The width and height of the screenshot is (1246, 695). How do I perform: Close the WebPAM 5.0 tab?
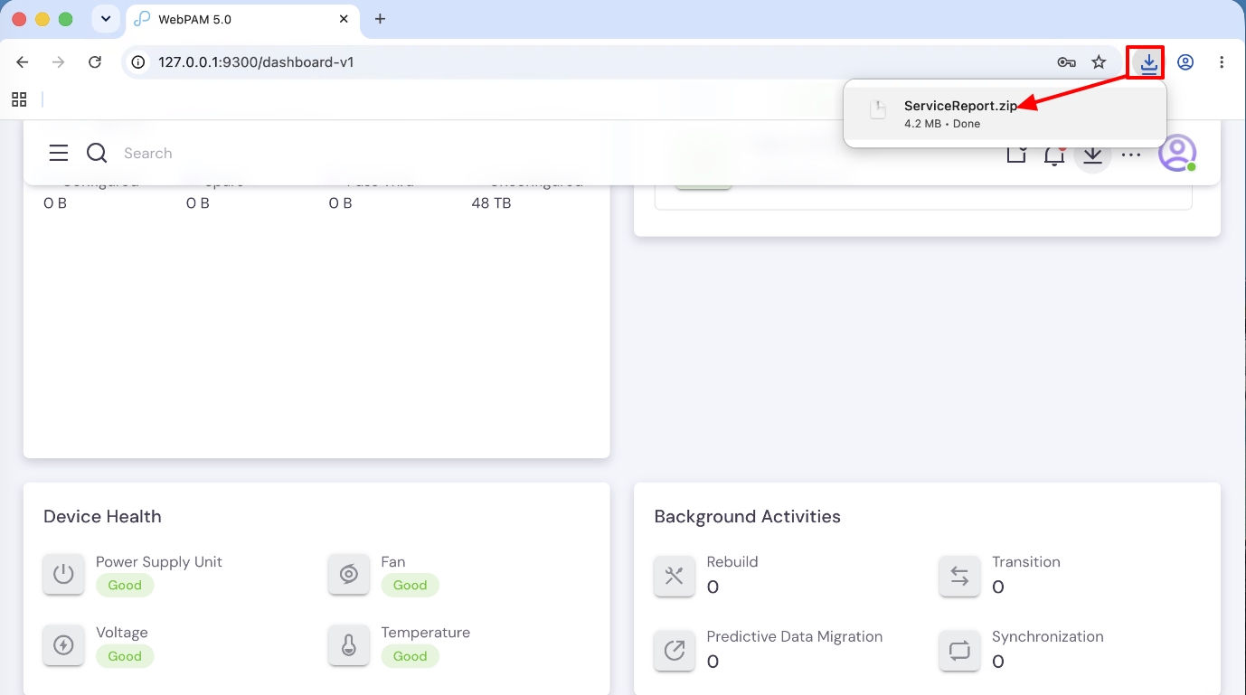pos(345,19)
